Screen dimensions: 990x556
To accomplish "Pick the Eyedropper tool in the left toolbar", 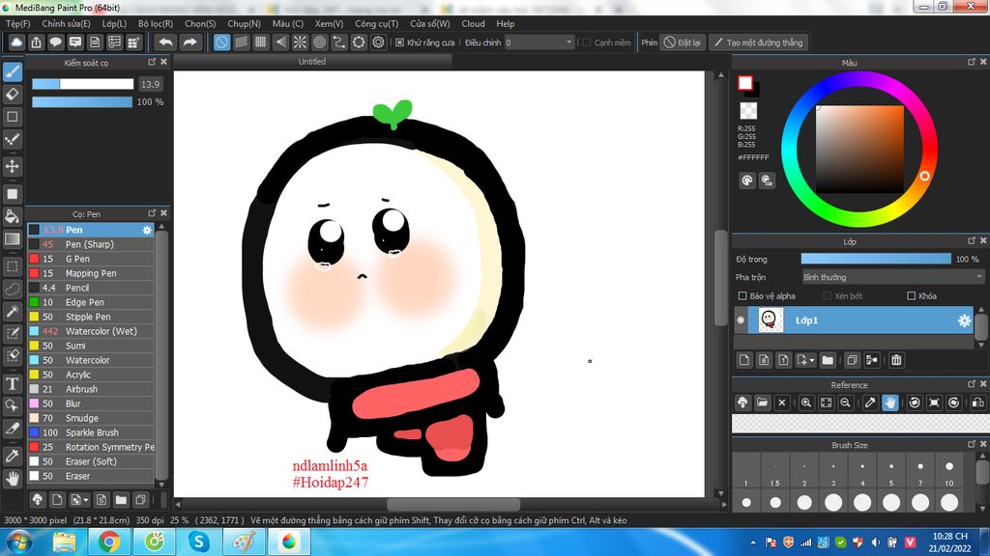I will (x=12, y=456).
